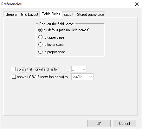This screenshot has height=129, width=142.
Task: Show the Stored passwords tab
Action: point(90,15)
